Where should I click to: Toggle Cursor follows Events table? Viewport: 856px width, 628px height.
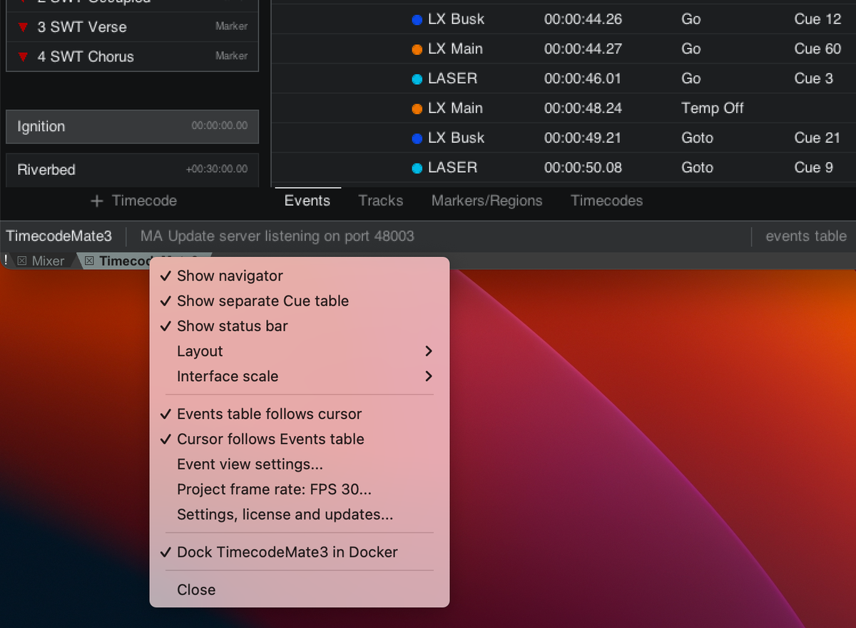tap(300, 439)
